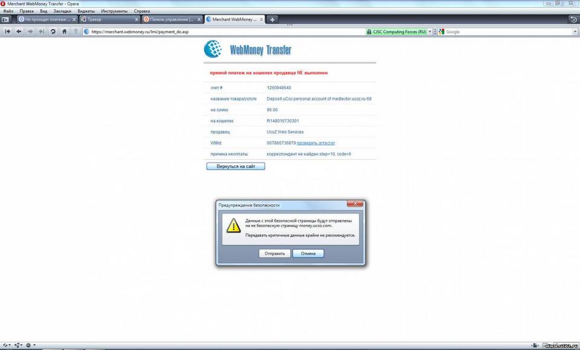Go forward one page

pyautogui.click(x=30, y=32)
